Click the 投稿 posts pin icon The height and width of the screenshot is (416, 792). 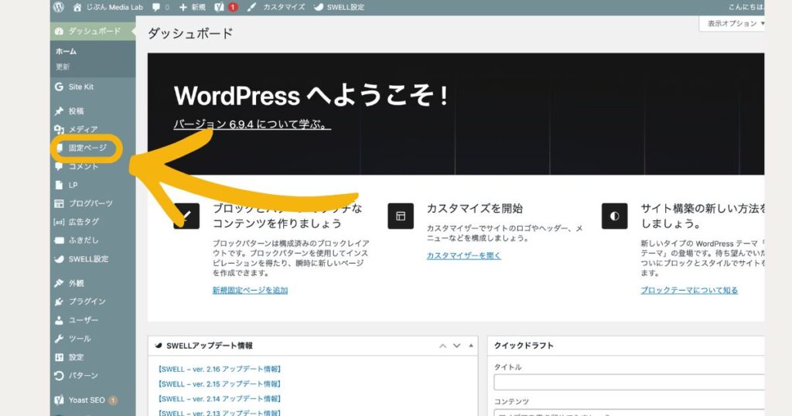59,111
